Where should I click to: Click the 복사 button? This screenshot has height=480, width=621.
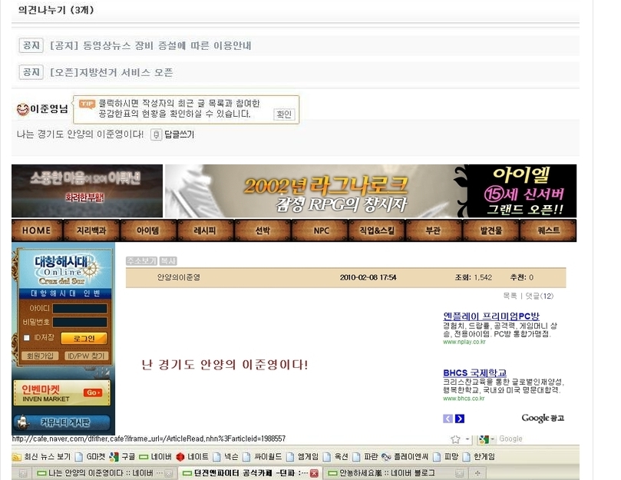[x=168, y=261]
